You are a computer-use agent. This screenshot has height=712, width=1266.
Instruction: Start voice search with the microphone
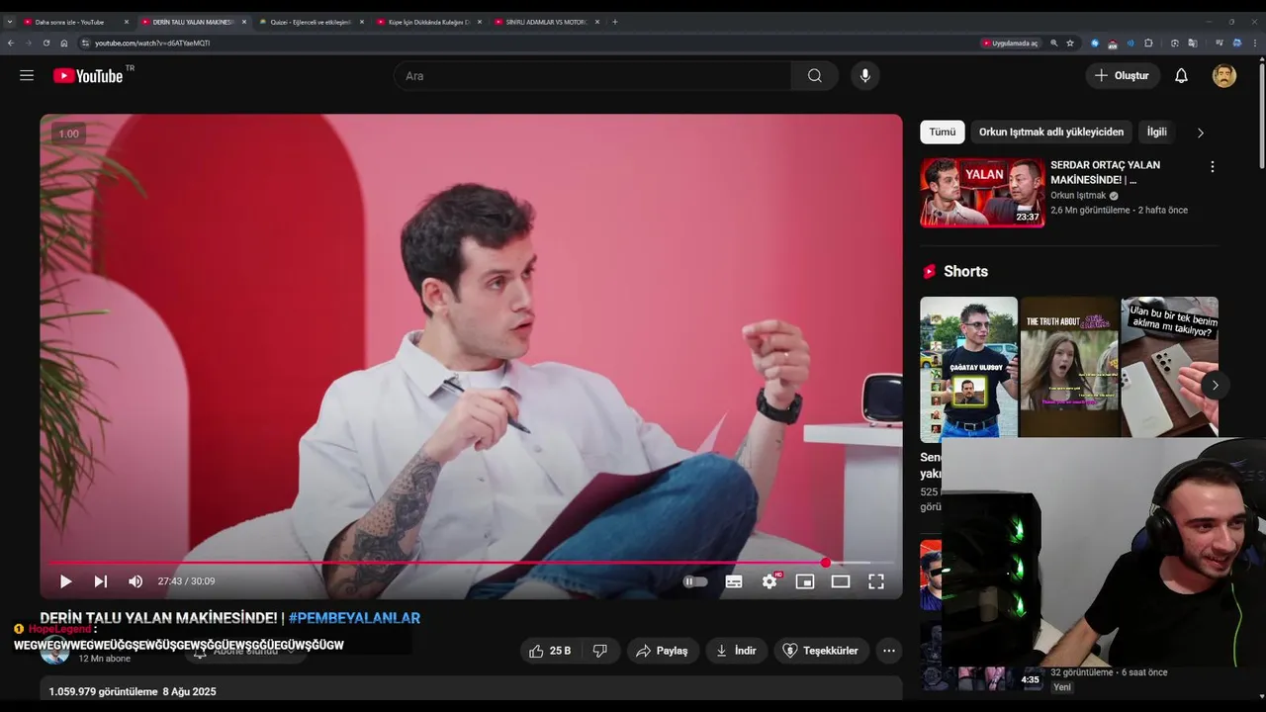(865, 76)
